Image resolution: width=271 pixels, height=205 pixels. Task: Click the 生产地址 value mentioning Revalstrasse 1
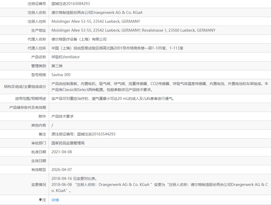(x=133, y=30)
